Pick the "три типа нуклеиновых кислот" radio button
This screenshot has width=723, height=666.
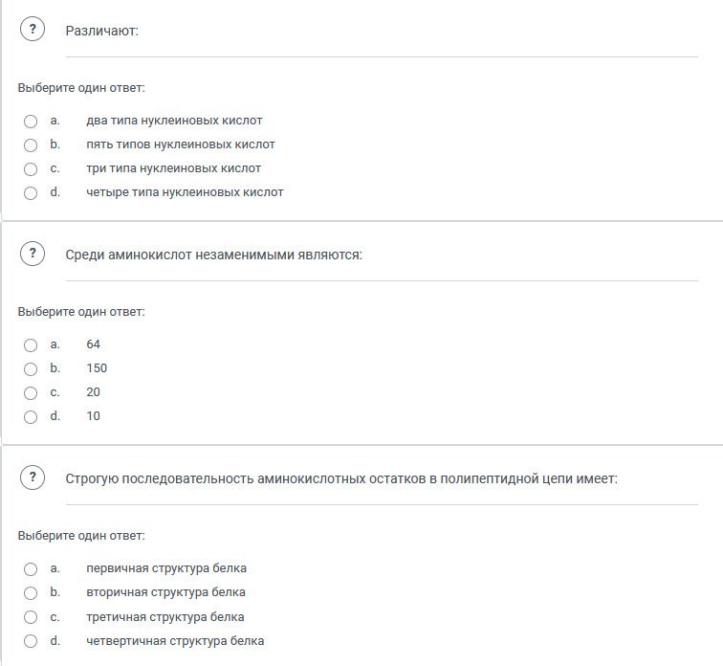click(x=31, y=169)
